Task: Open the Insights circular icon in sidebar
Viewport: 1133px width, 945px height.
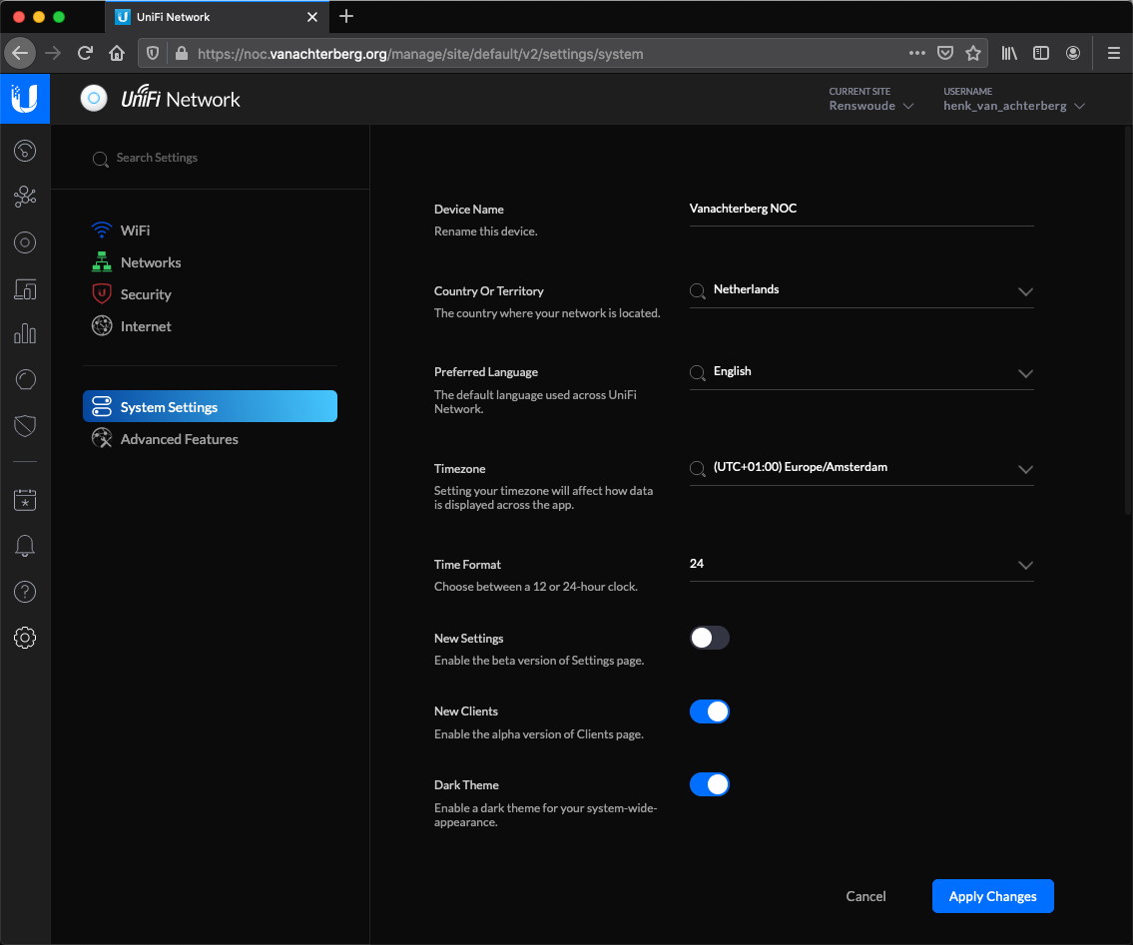Action: (25, 379)
